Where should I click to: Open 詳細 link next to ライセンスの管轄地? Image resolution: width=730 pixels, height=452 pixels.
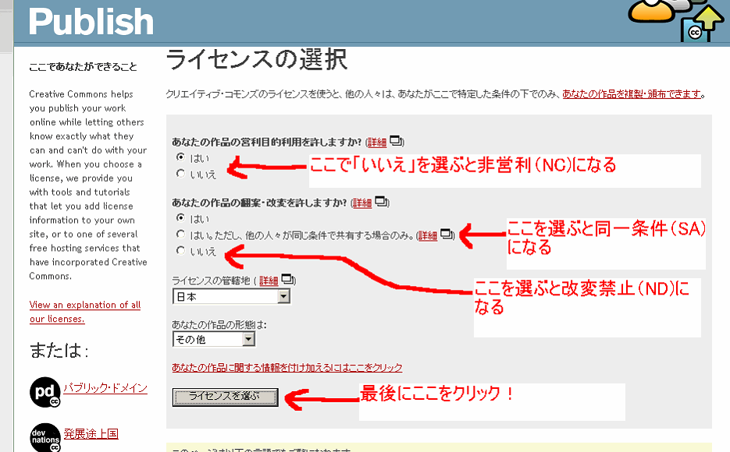(x=269, y=281)
